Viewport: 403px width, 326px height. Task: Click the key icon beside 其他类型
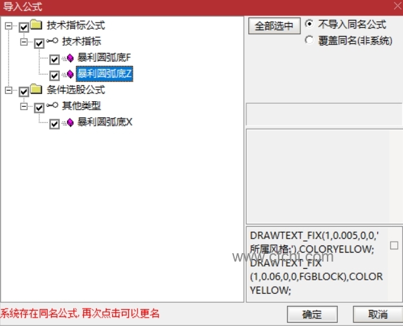point(52,105)
